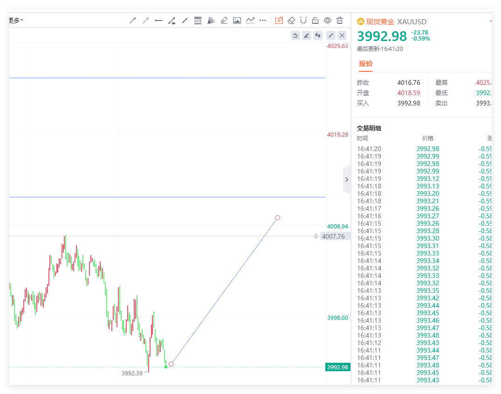Image resolution: width=501 pixels, height=394 pixels.
Task: Click the 昨收 value 4016.76
Action: pos(409,83)
